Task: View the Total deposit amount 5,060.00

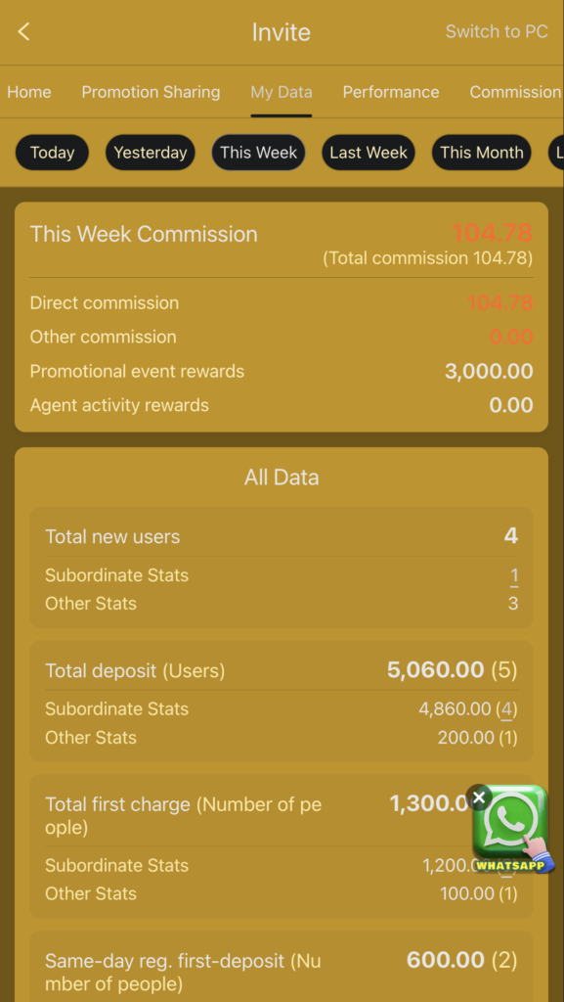Action: click(x=435, y=669)
